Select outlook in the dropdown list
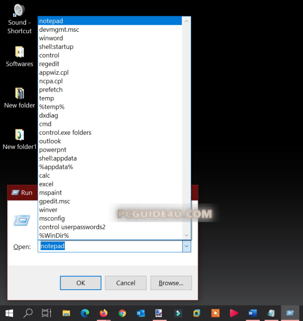 click(110, 141)
